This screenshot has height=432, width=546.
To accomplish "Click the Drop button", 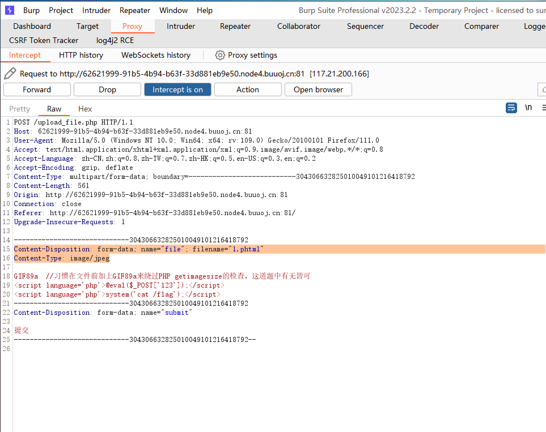I will [x=107, y=89].
